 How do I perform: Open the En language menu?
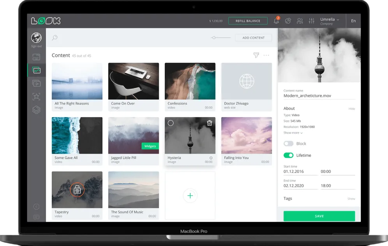[x=353, y=21]
